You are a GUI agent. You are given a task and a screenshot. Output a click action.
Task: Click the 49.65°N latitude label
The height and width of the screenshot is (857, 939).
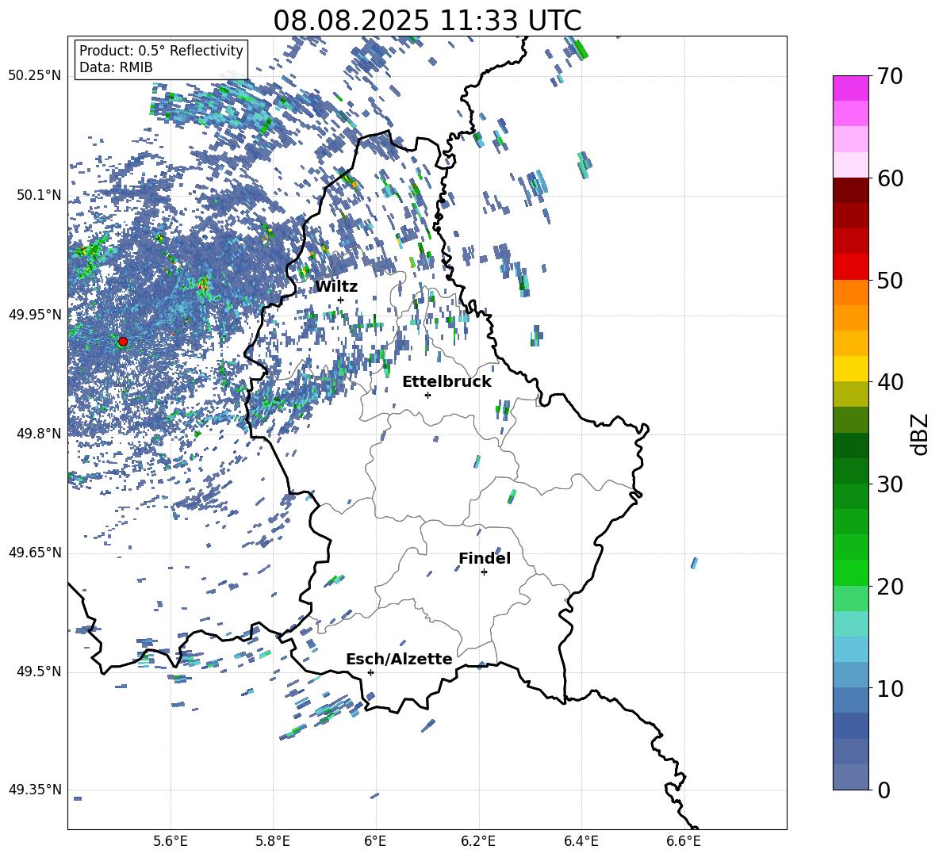35,553
